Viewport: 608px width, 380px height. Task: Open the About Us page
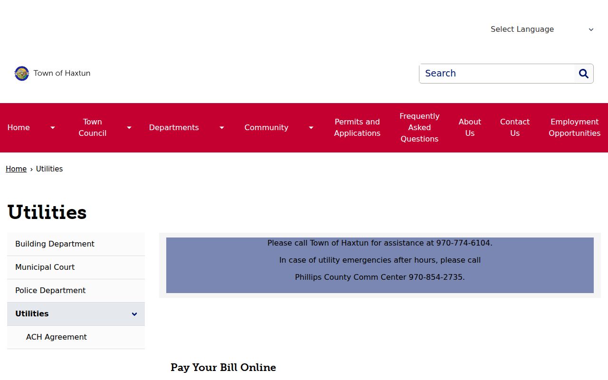tap(470, 128)
